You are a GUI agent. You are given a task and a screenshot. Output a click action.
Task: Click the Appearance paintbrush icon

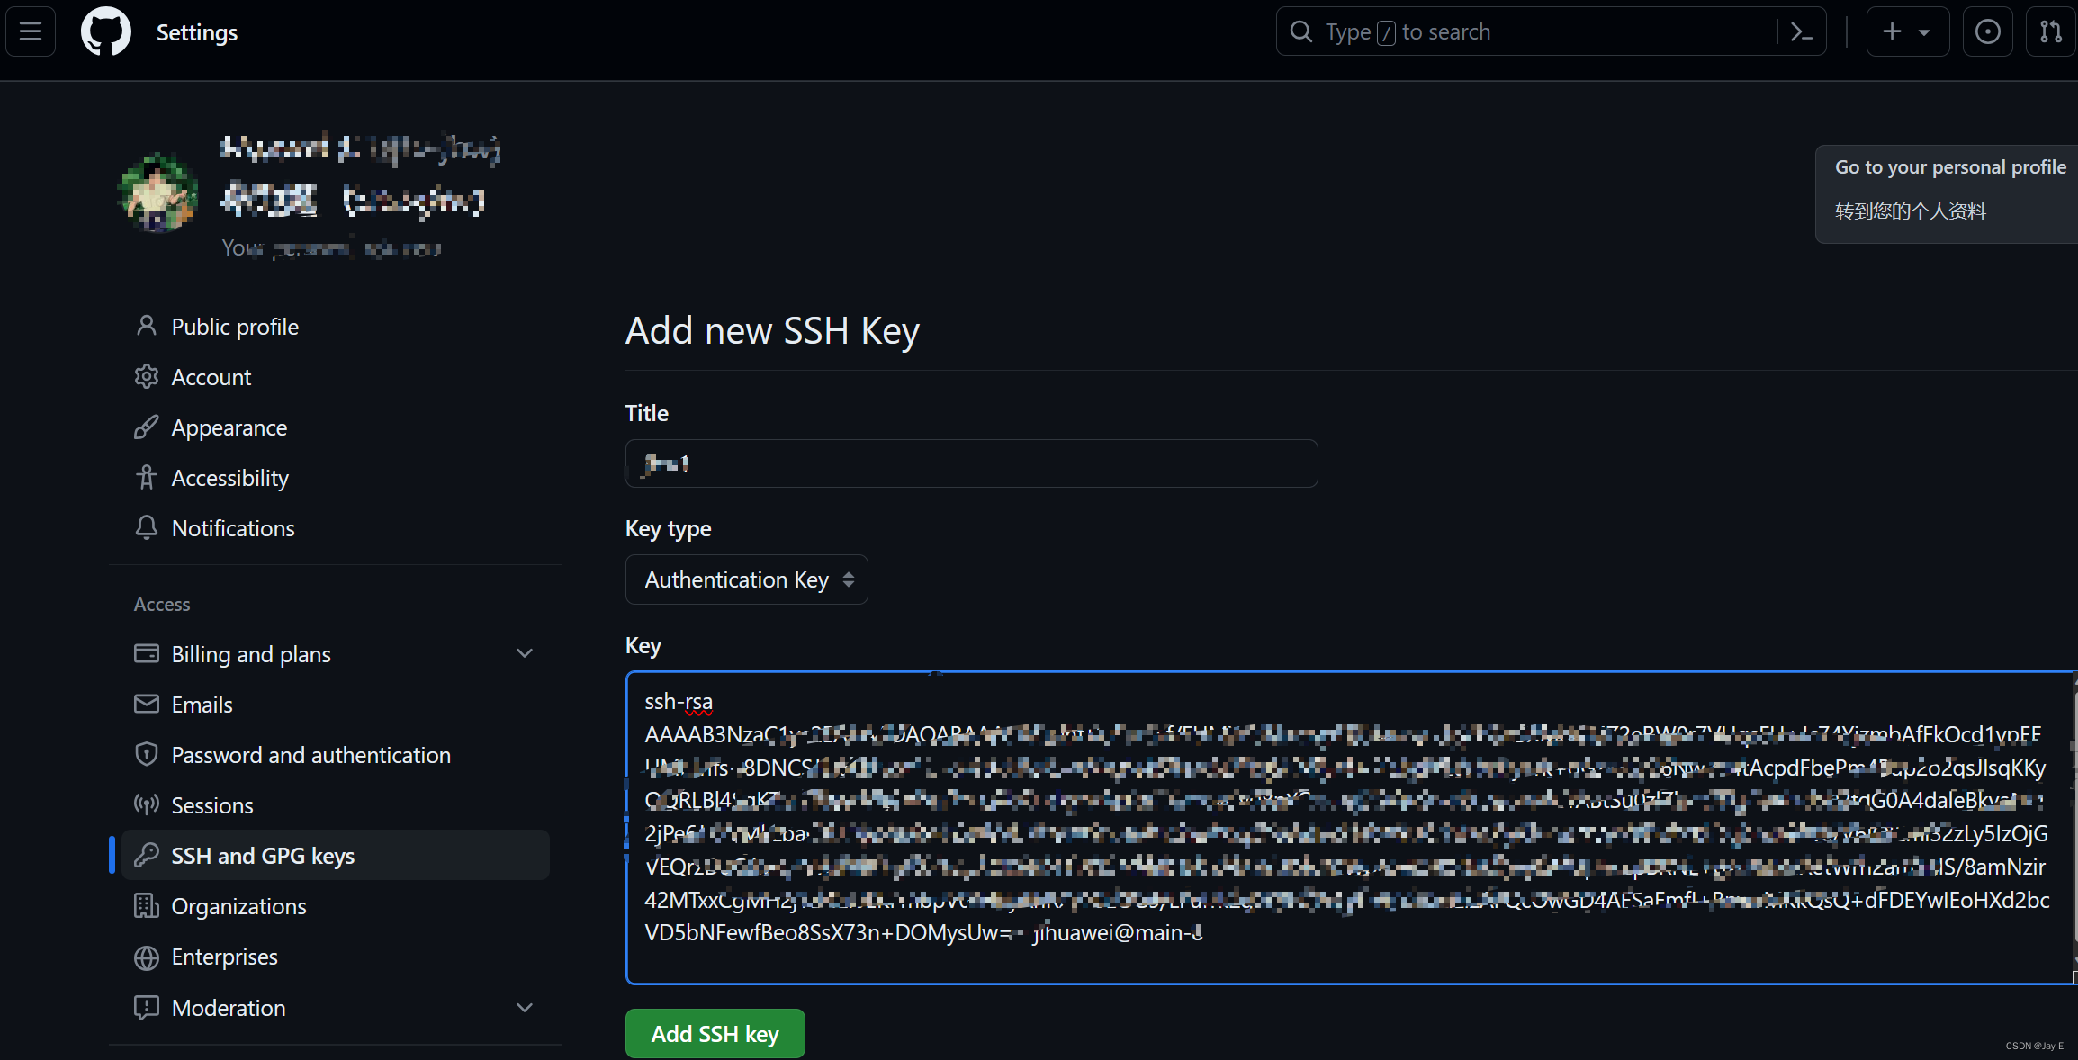147,427
